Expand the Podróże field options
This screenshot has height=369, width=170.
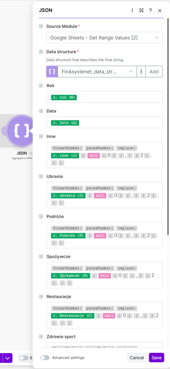tap(41, 216)
